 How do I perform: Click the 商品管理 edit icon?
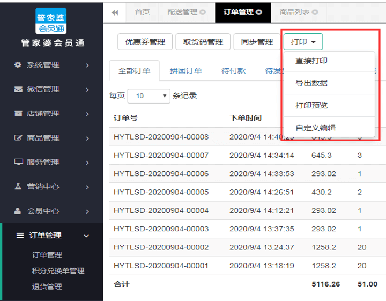tap(18, 138)
